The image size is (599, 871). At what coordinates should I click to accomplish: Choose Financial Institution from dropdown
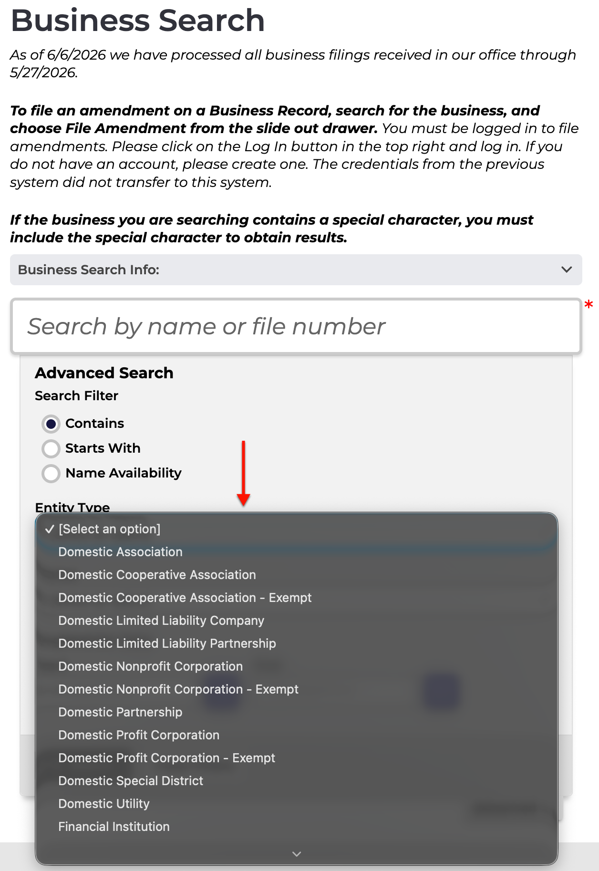(x=297, y=827)
